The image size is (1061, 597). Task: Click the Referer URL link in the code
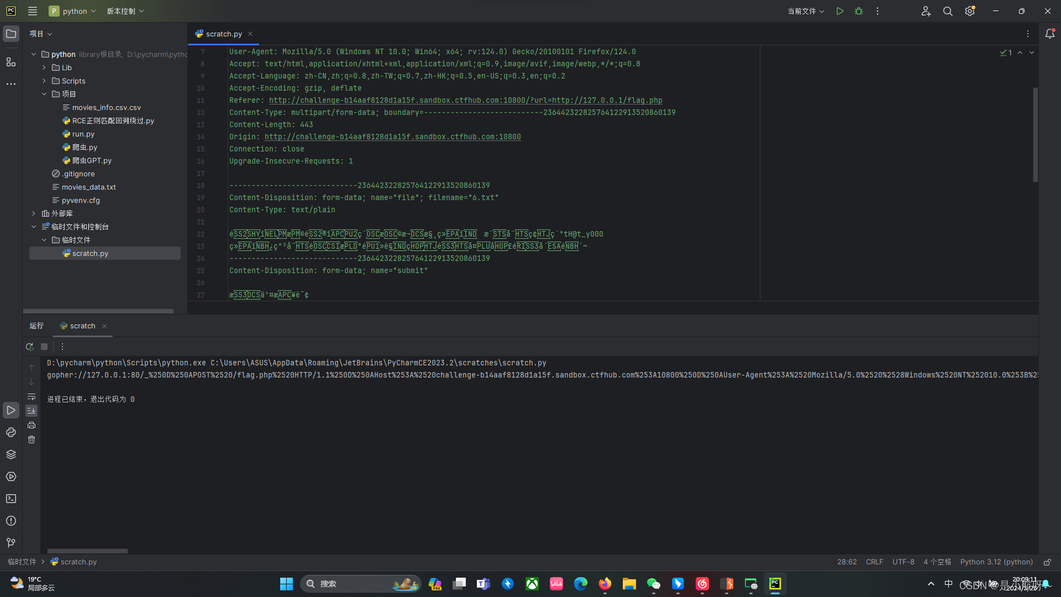(x=465, y=100)
